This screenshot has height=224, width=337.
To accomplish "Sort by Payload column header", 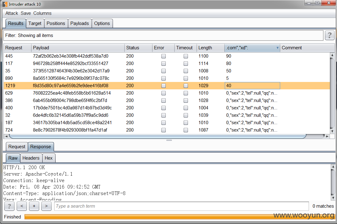I will coord(78,48).
